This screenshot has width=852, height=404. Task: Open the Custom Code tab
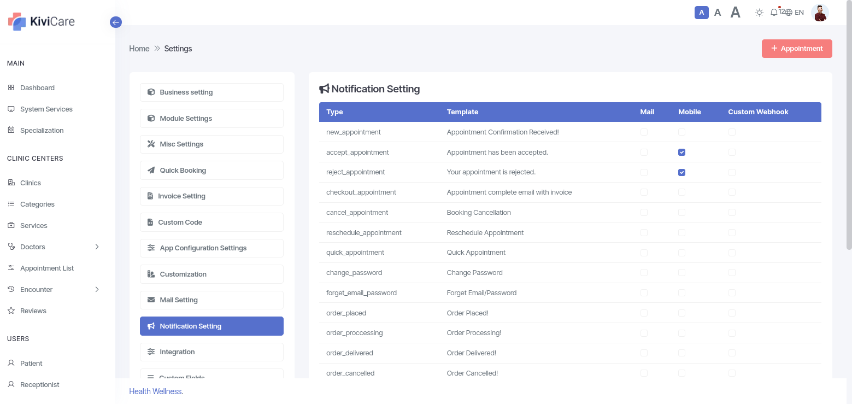[211, 222]
